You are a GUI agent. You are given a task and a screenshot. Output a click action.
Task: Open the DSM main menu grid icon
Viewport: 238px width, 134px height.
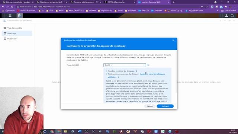coord(10,16)
